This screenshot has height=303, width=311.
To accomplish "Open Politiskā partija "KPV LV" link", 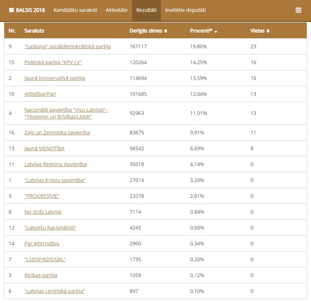I will 53,62.
